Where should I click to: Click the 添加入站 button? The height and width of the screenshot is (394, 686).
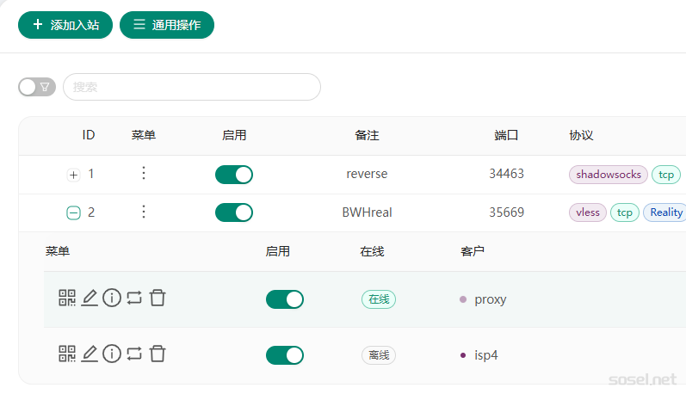point(65,25)
